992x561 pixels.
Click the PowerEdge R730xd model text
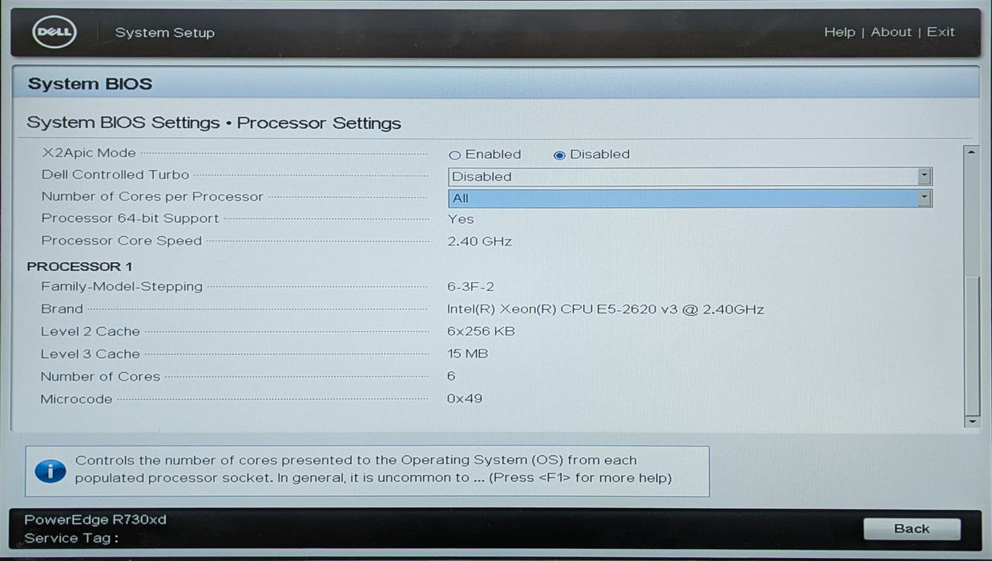click(95, 519)
